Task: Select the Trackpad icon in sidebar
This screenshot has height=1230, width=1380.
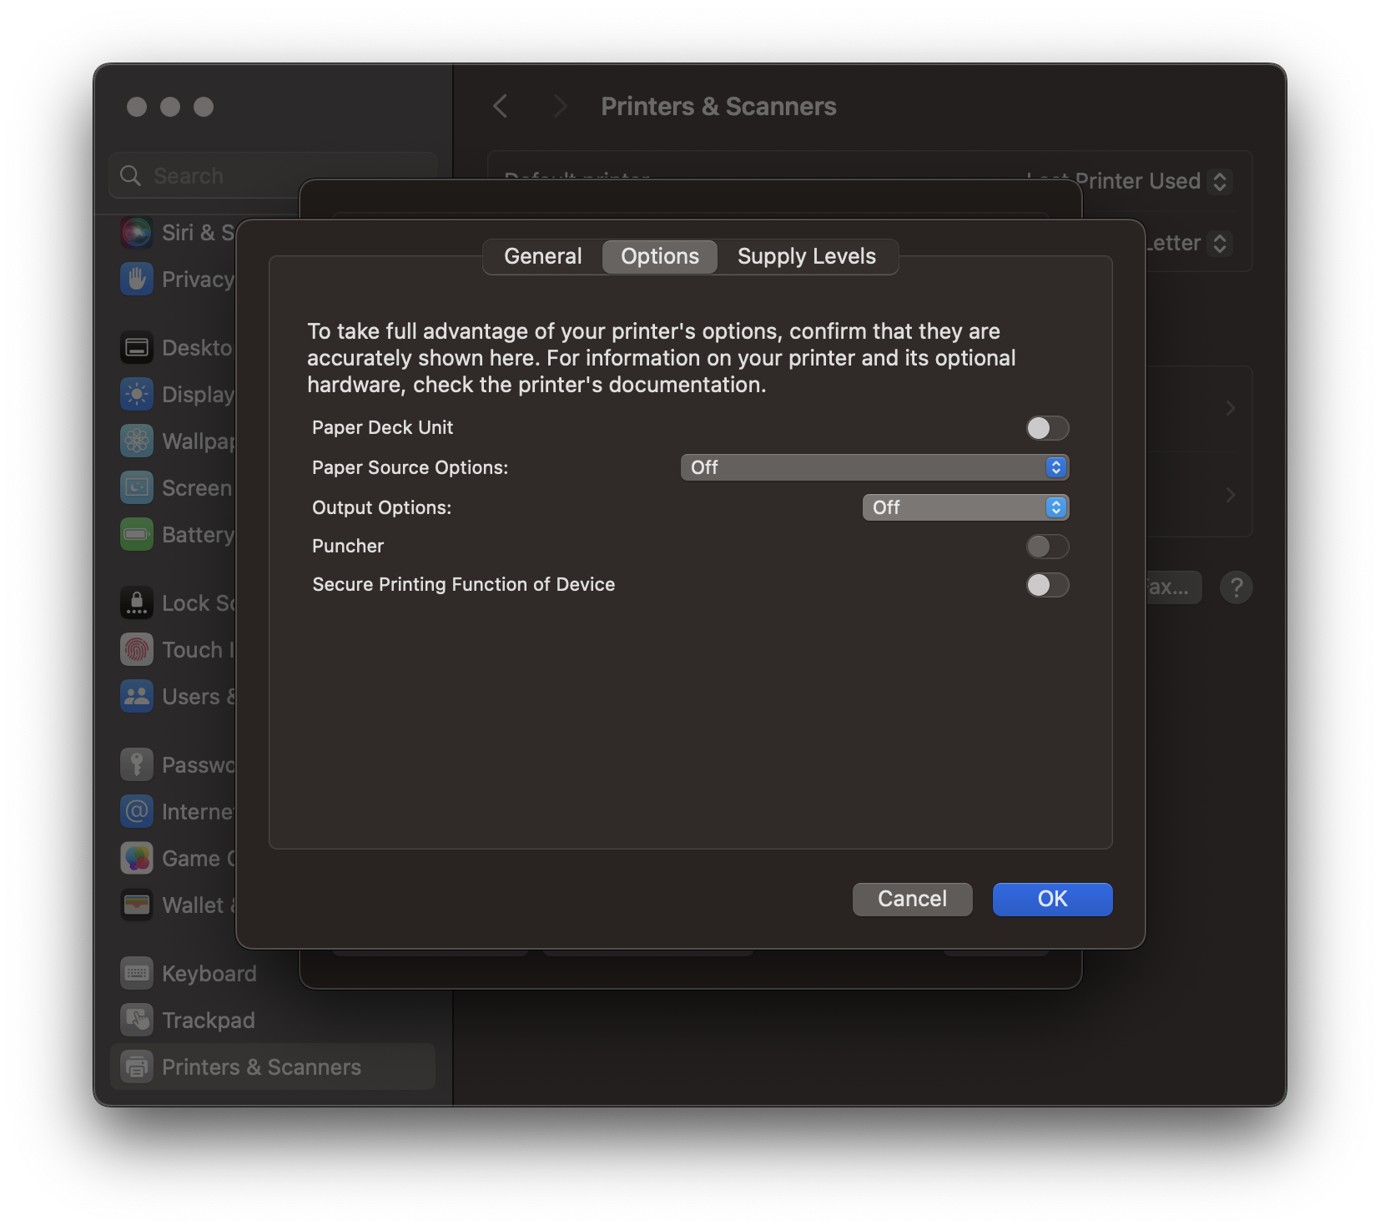Action: pyautogui.click(x=137, y=1020)
